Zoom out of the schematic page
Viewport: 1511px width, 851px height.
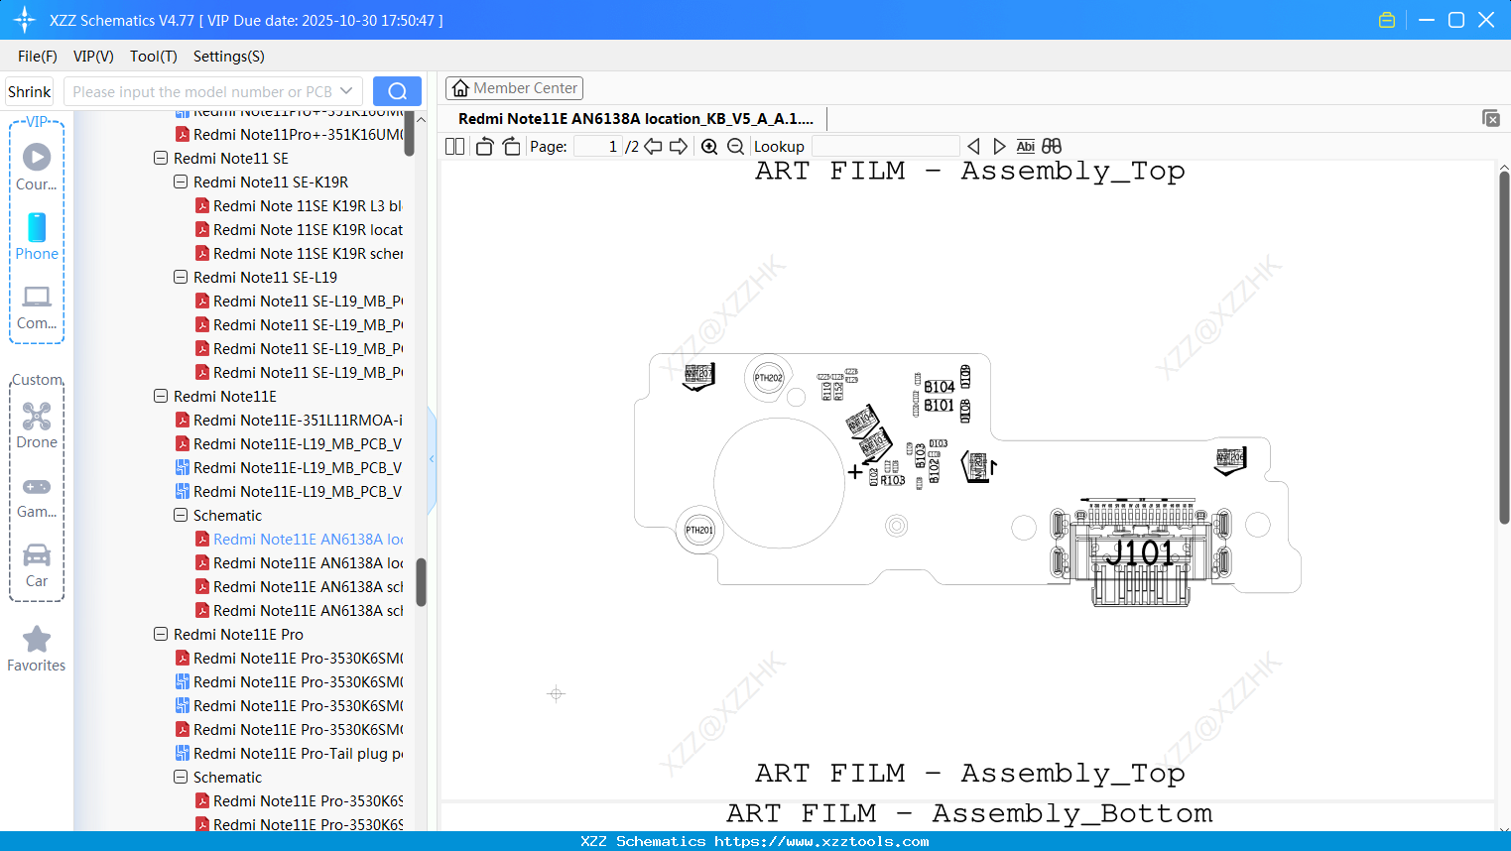[735, 146]
